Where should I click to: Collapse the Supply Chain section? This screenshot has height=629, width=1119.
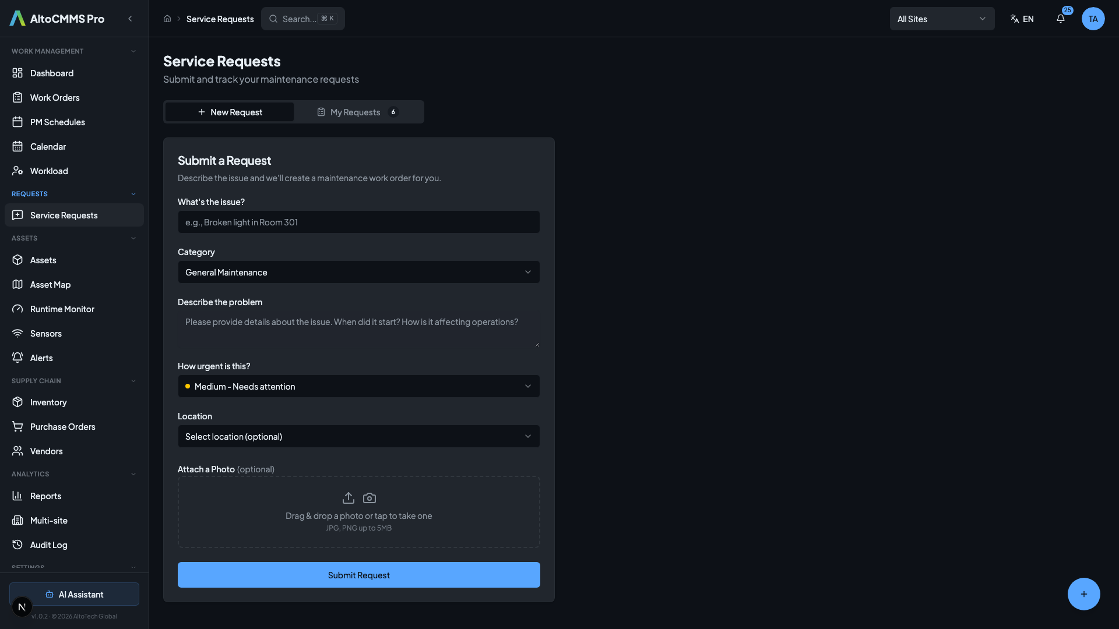click(x=133, y=381)
